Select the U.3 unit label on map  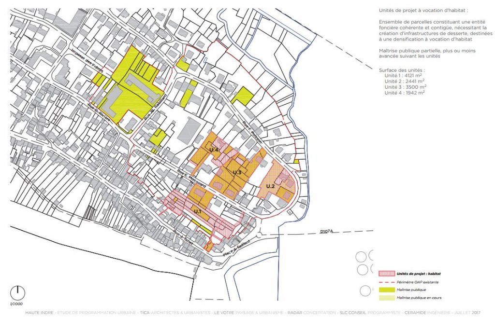[237, 172]
